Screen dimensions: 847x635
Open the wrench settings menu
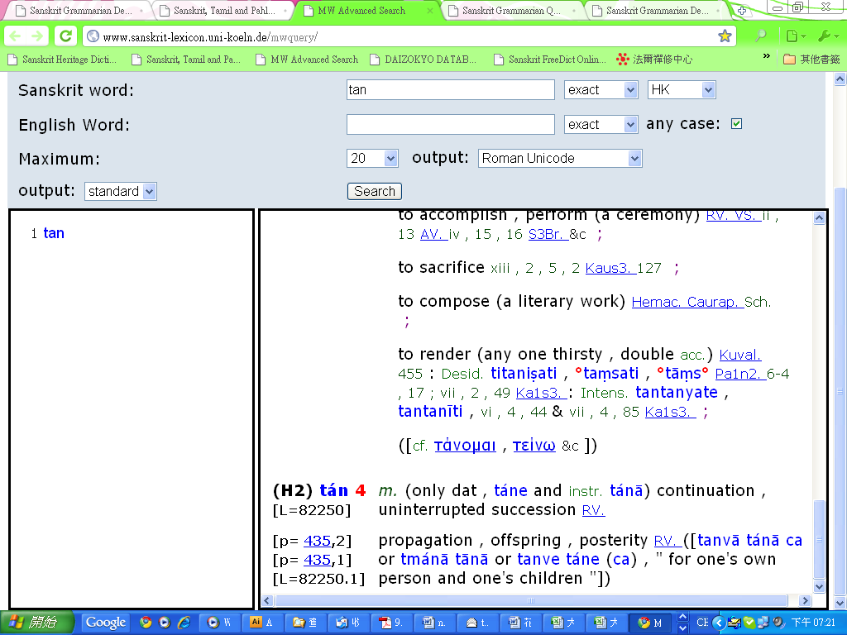point(824,36)
